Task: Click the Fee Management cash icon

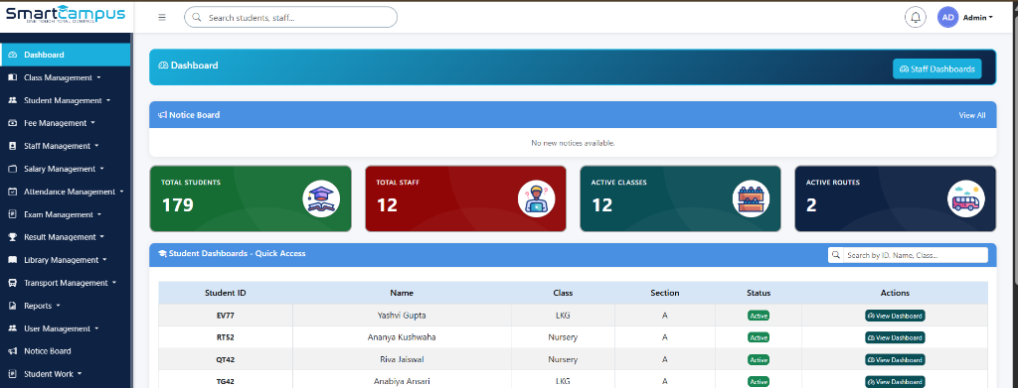Action: coord(12,123)
